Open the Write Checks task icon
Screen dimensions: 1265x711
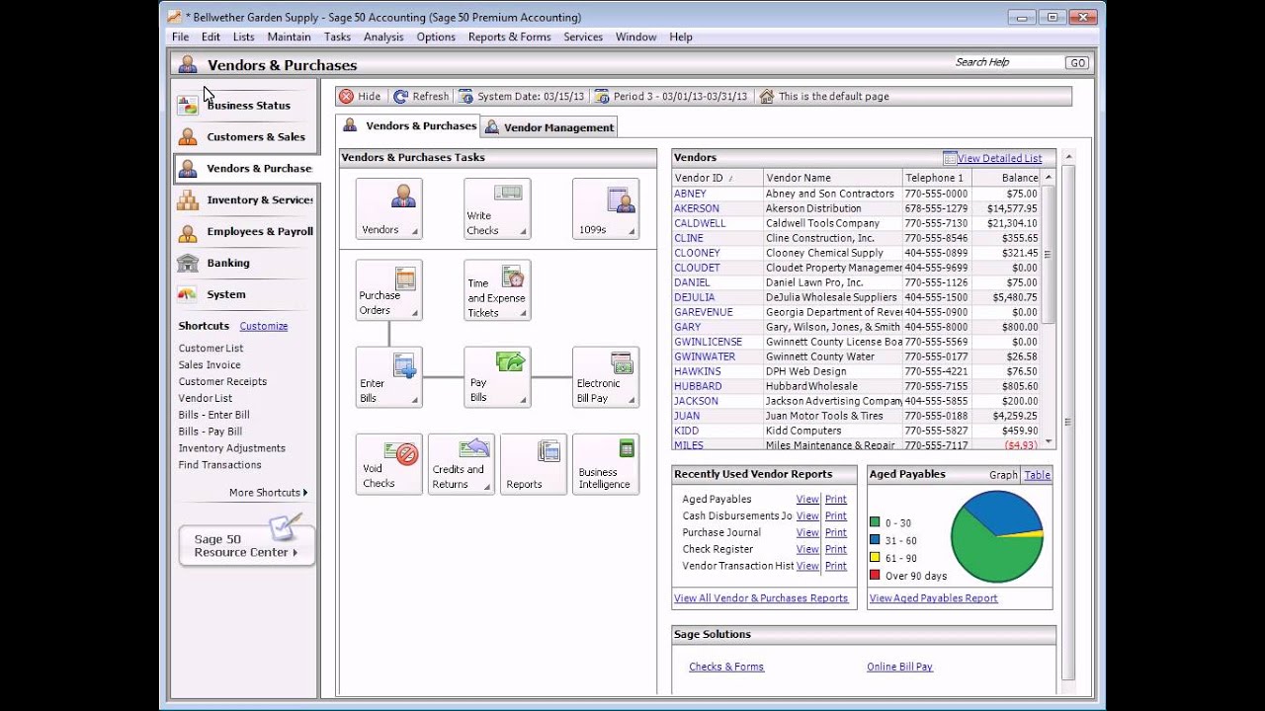[497, 208]
